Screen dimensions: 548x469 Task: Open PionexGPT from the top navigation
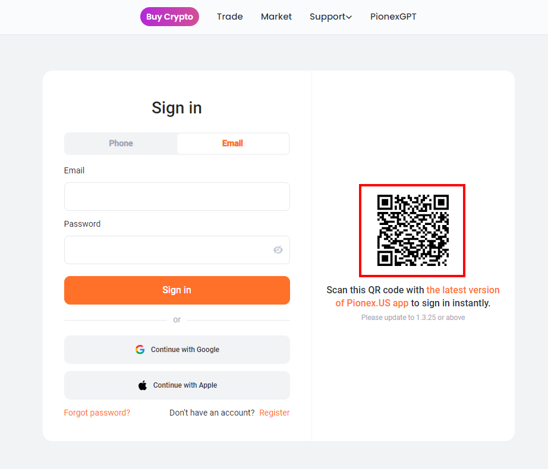(393, 17)
